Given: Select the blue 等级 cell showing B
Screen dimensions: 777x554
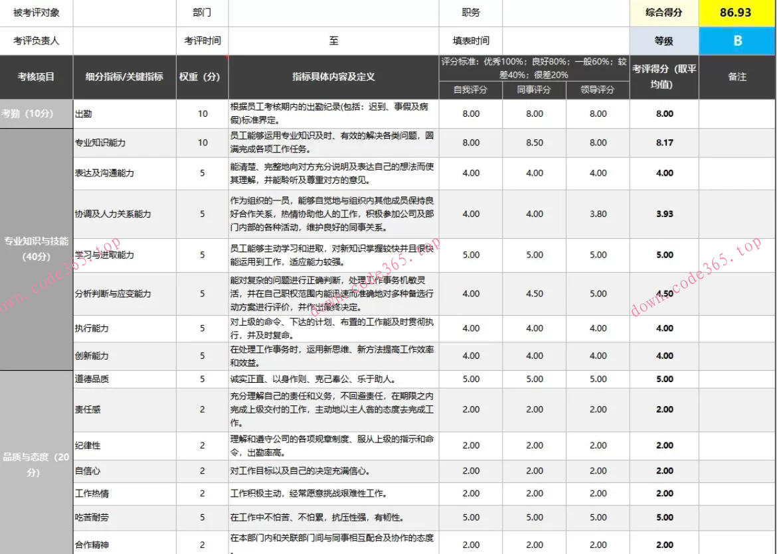Looking at the screenshot, I should [737, 41].
